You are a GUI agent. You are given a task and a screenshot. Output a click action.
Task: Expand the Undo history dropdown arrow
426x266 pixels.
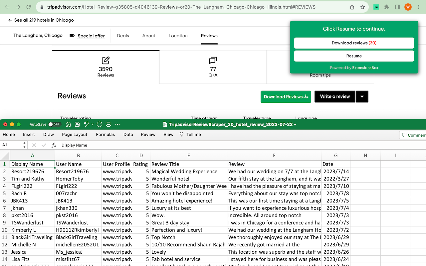point(92,125)
